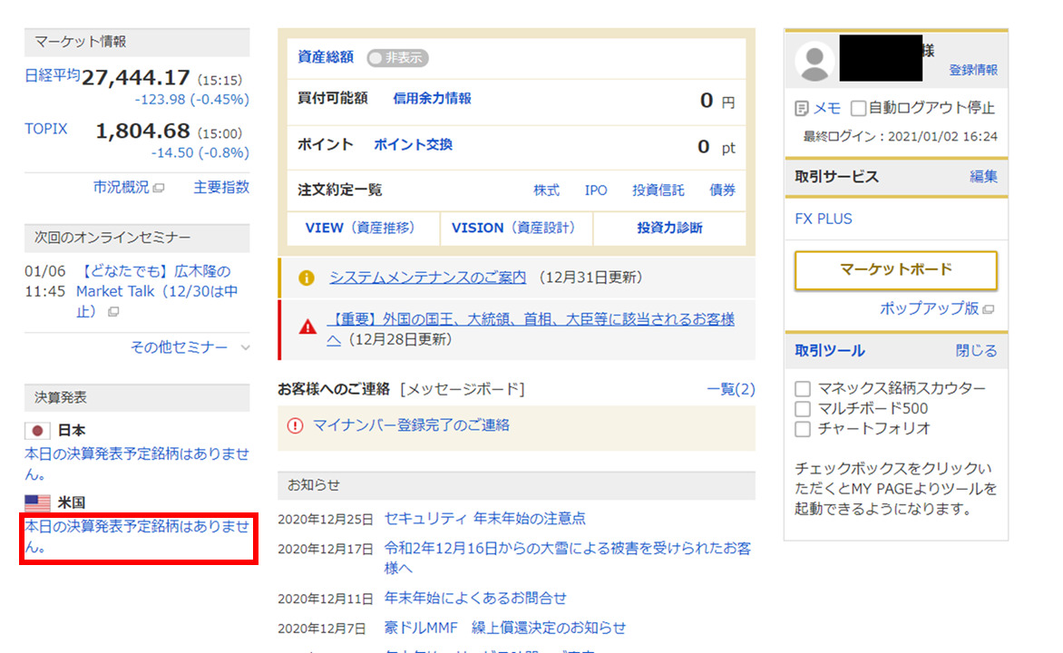Click the US 決算発表 no-schedule link
This screenshot has width=1063, height=653.
[137, 536]
